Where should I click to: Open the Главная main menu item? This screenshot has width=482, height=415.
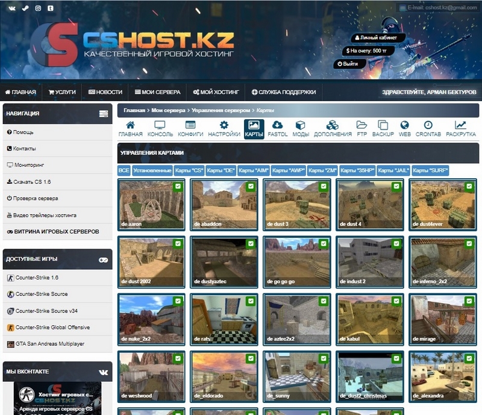pos(20,92)
